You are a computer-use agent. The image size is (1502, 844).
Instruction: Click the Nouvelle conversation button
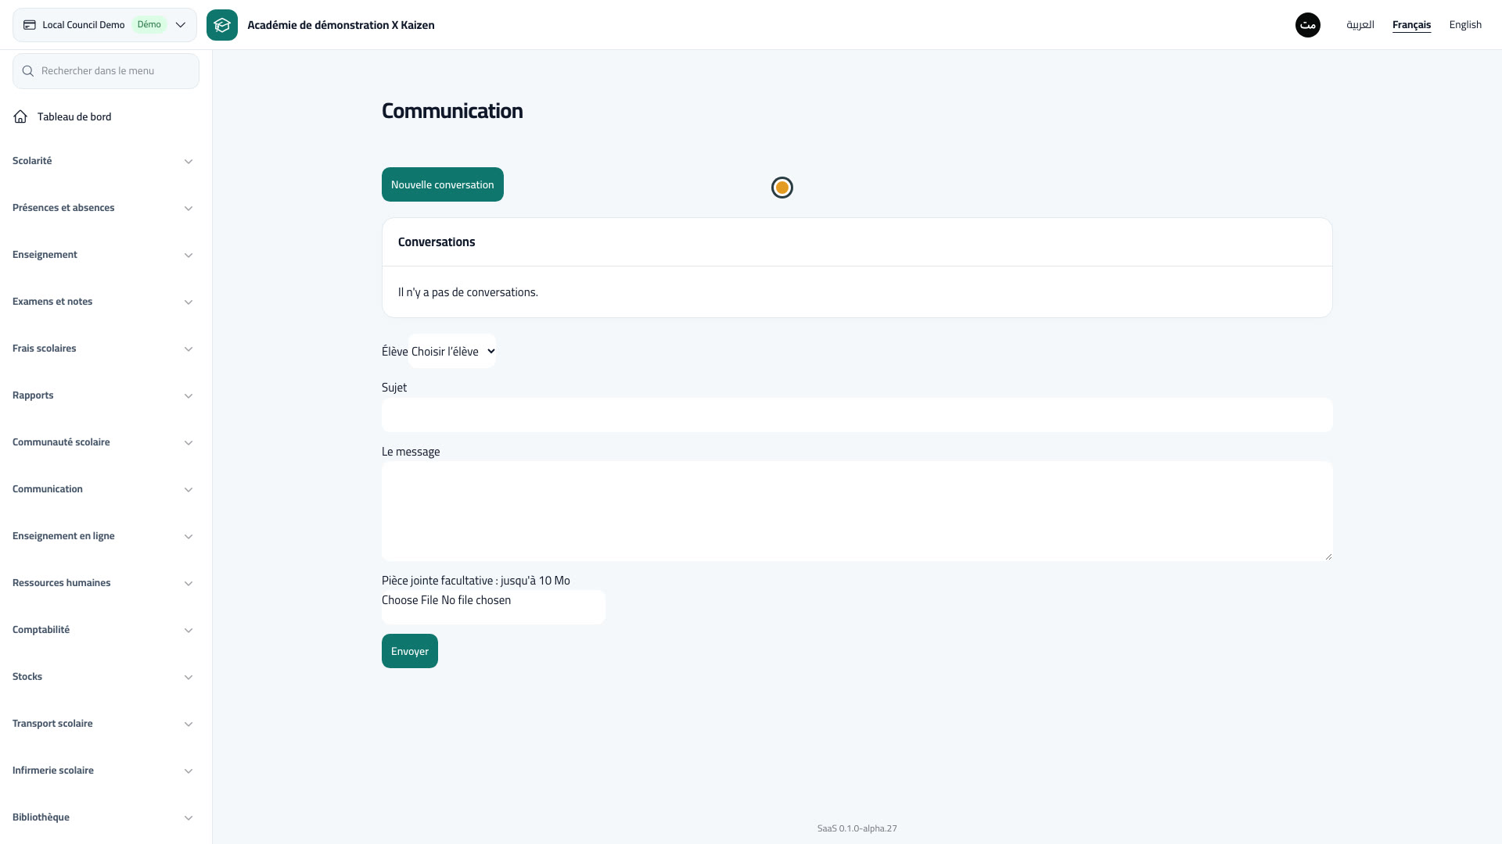(443, 184)
